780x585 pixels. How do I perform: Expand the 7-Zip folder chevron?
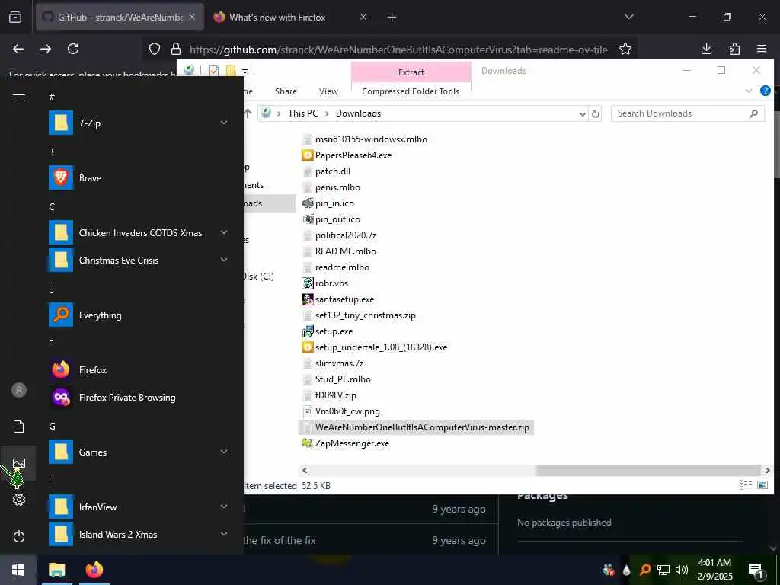pos(224,123)
